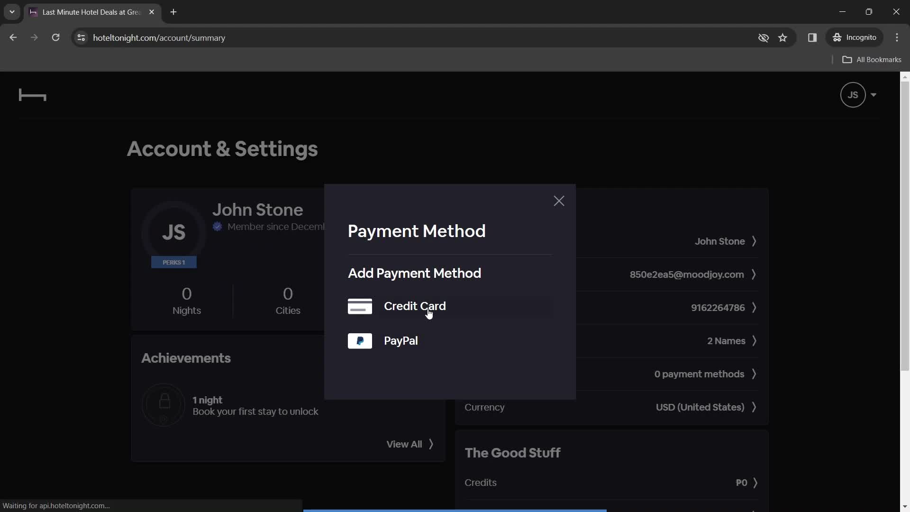Click View All achievements link
Viewport: 910px width, 512px height.
(x=409, y=444)
